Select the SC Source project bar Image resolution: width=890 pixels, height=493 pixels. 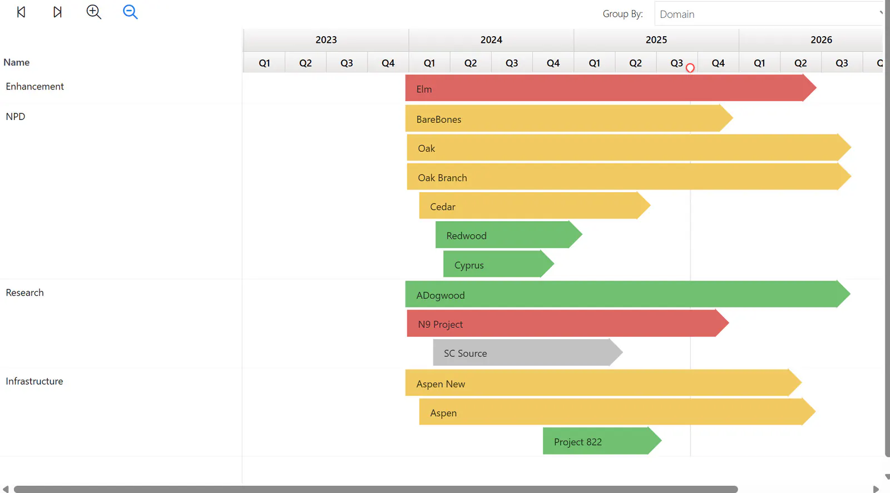[x=528, y=352]
